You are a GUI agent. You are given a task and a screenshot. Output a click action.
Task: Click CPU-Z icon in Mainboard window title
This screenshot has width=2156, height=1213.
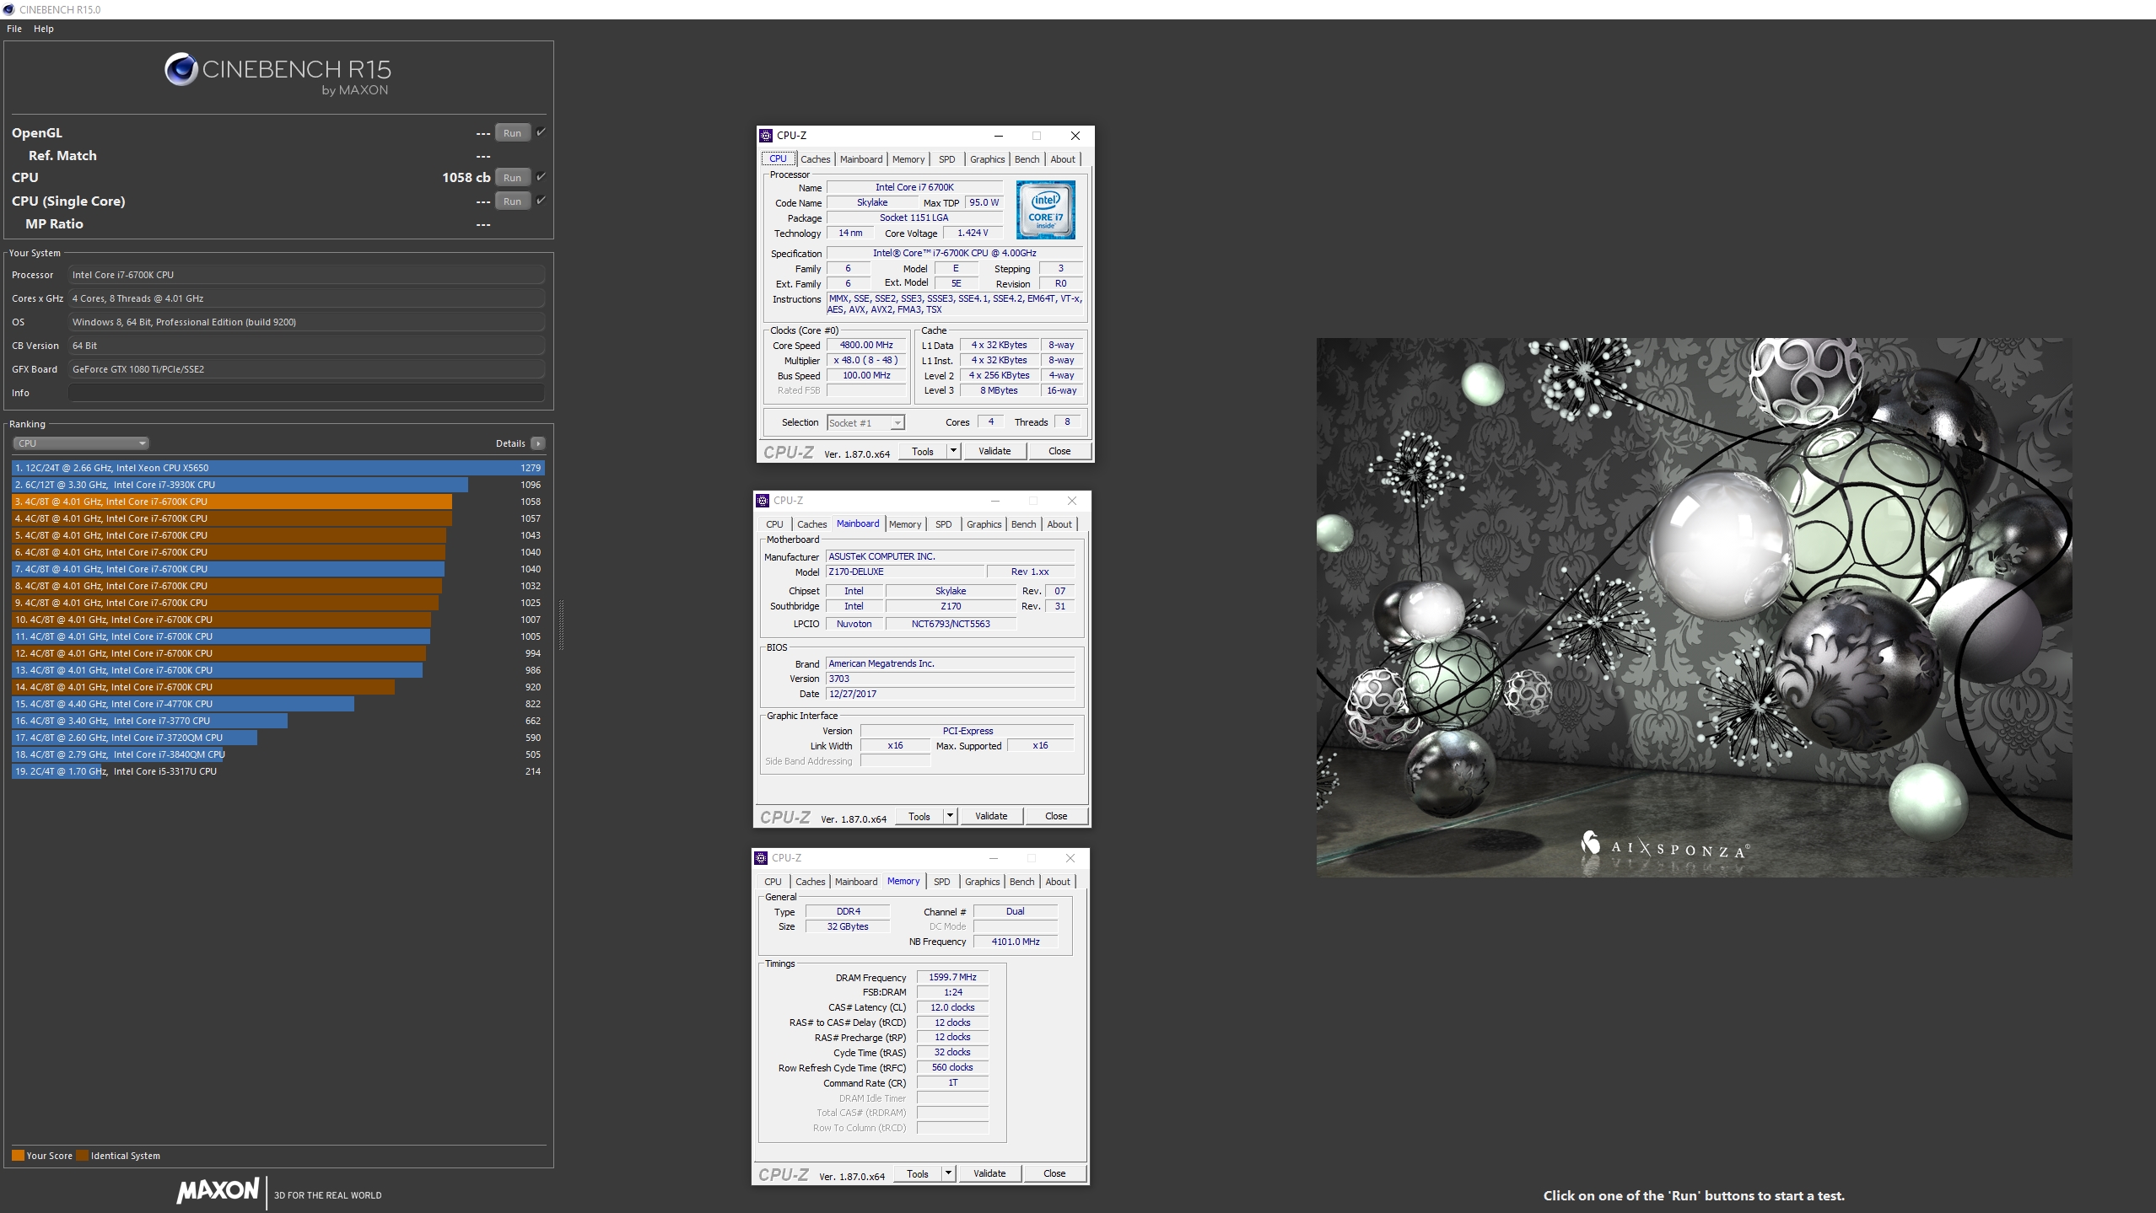(x=763, y=501)
